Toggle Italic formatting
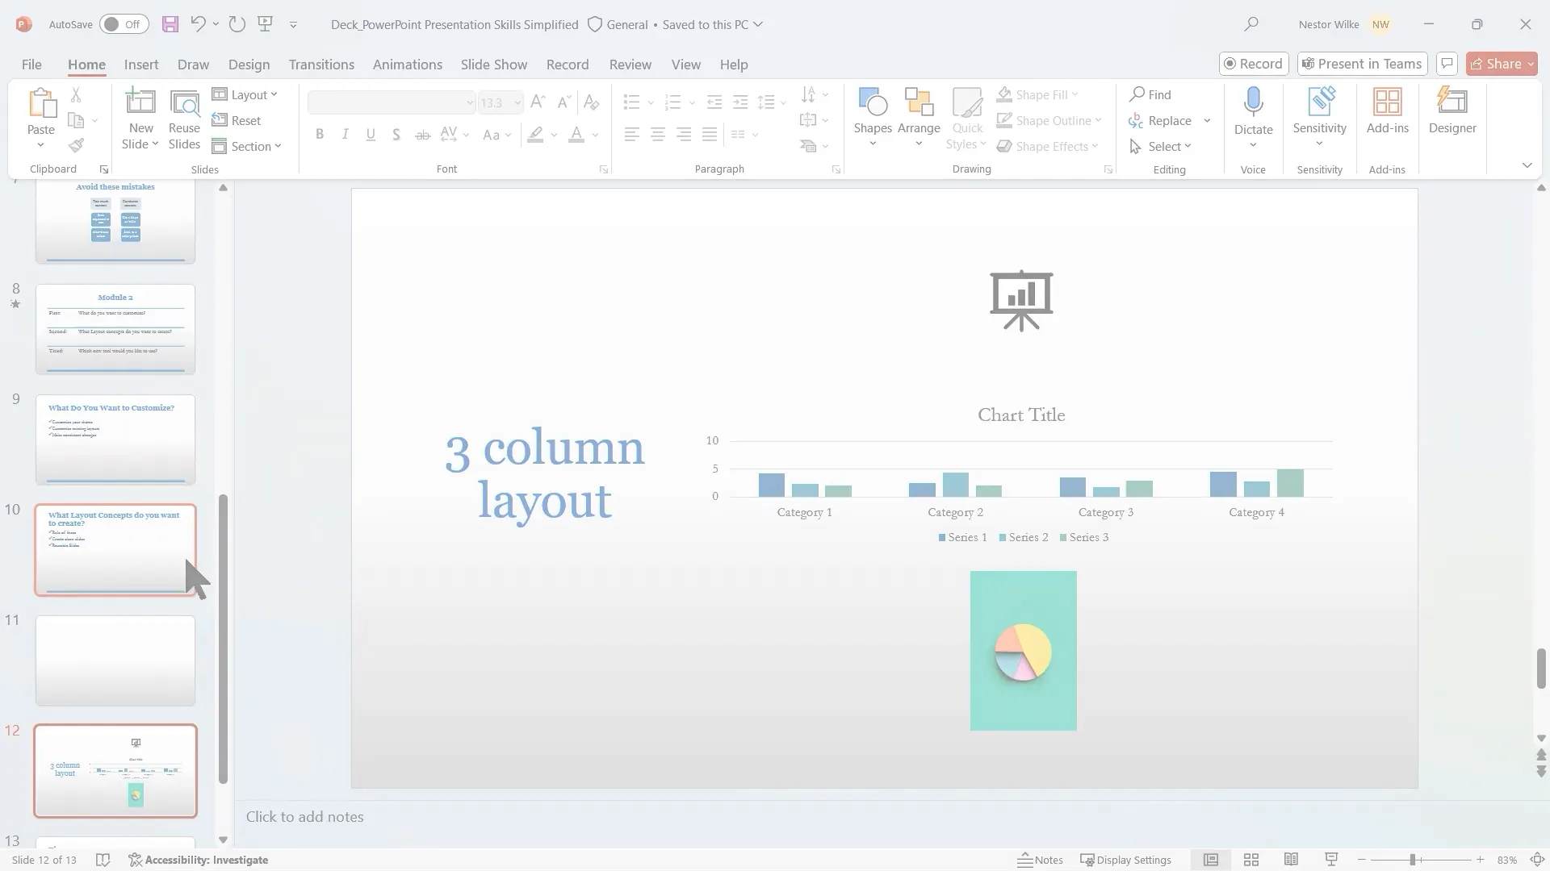This screenshot has height=871, width=1550. click(345, 135)
